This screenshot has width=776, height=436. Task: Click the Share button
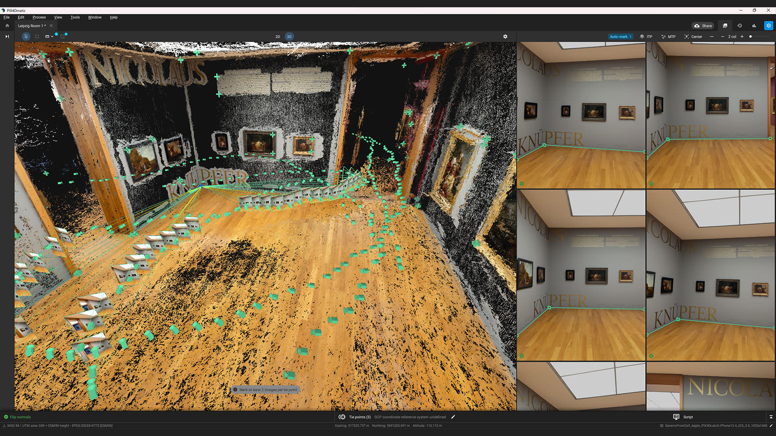click(x=703, y=26)
